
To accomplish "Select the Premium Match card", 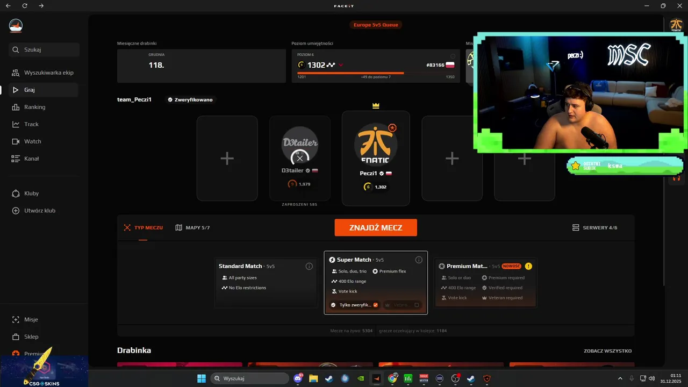I will pos(485,282).
